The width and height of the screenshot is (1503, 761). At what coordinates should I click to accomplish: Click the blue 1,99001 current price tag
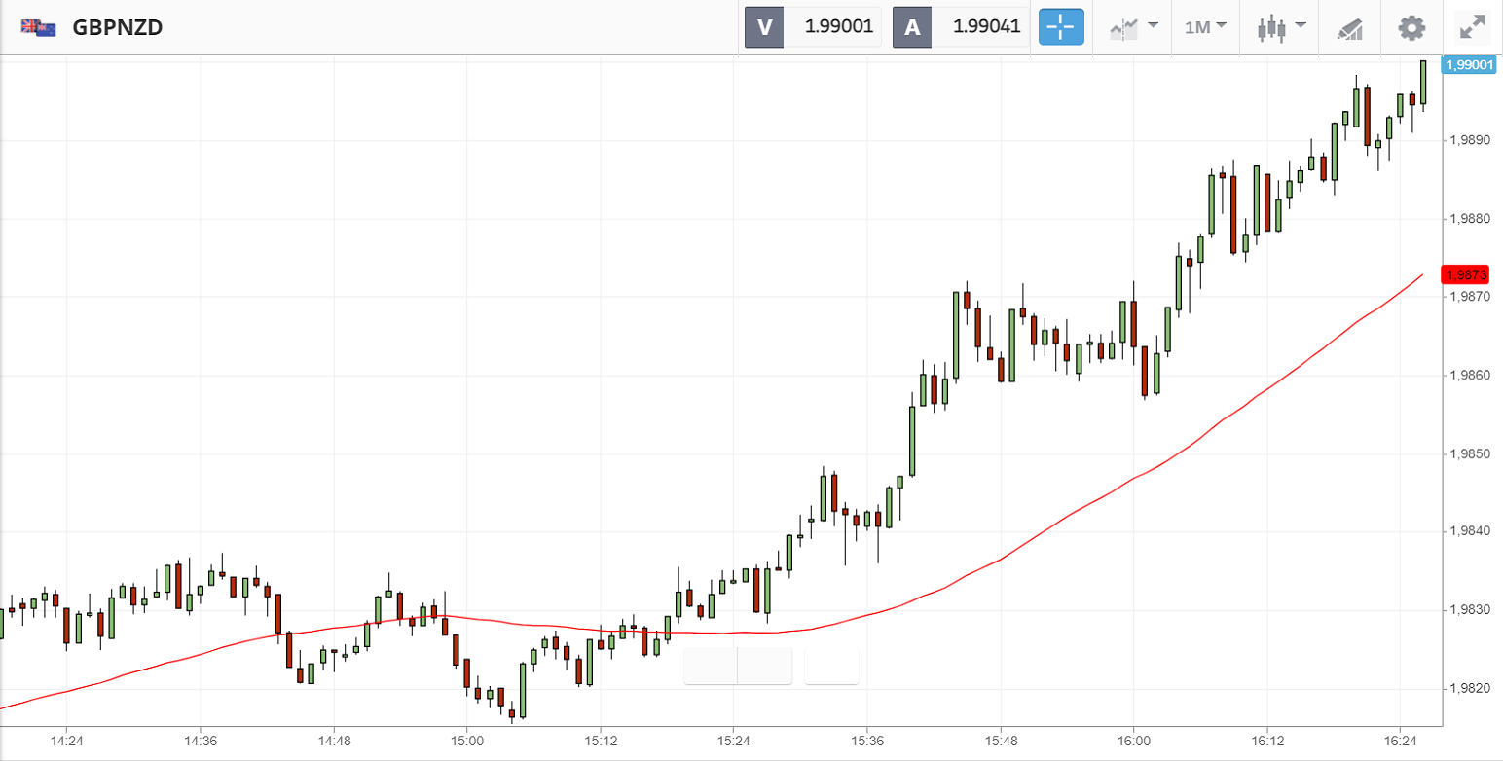(1470, 64)
